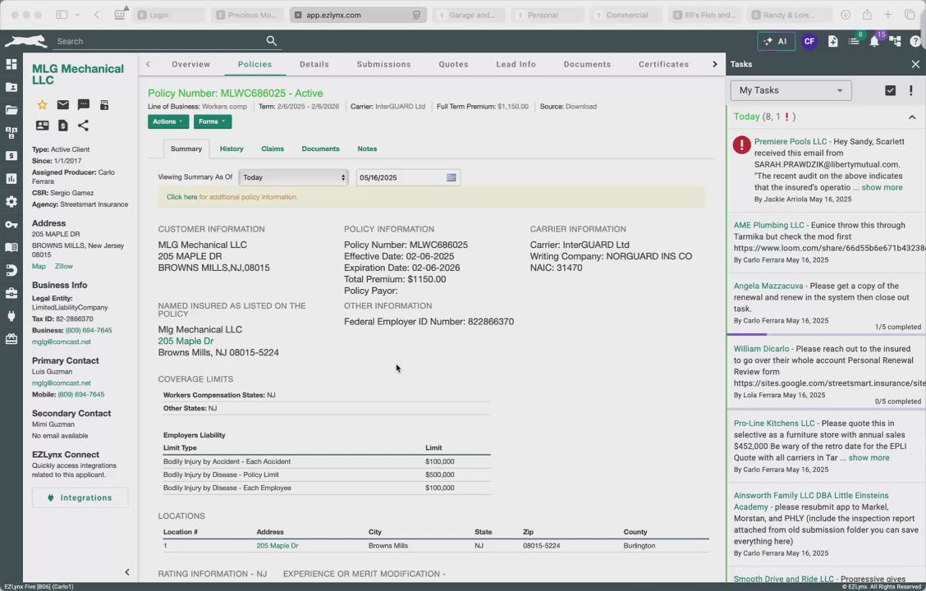Expand 'show more' on Premiere Pools task
Screen dimensions: 926x591
tap(882, 187)
